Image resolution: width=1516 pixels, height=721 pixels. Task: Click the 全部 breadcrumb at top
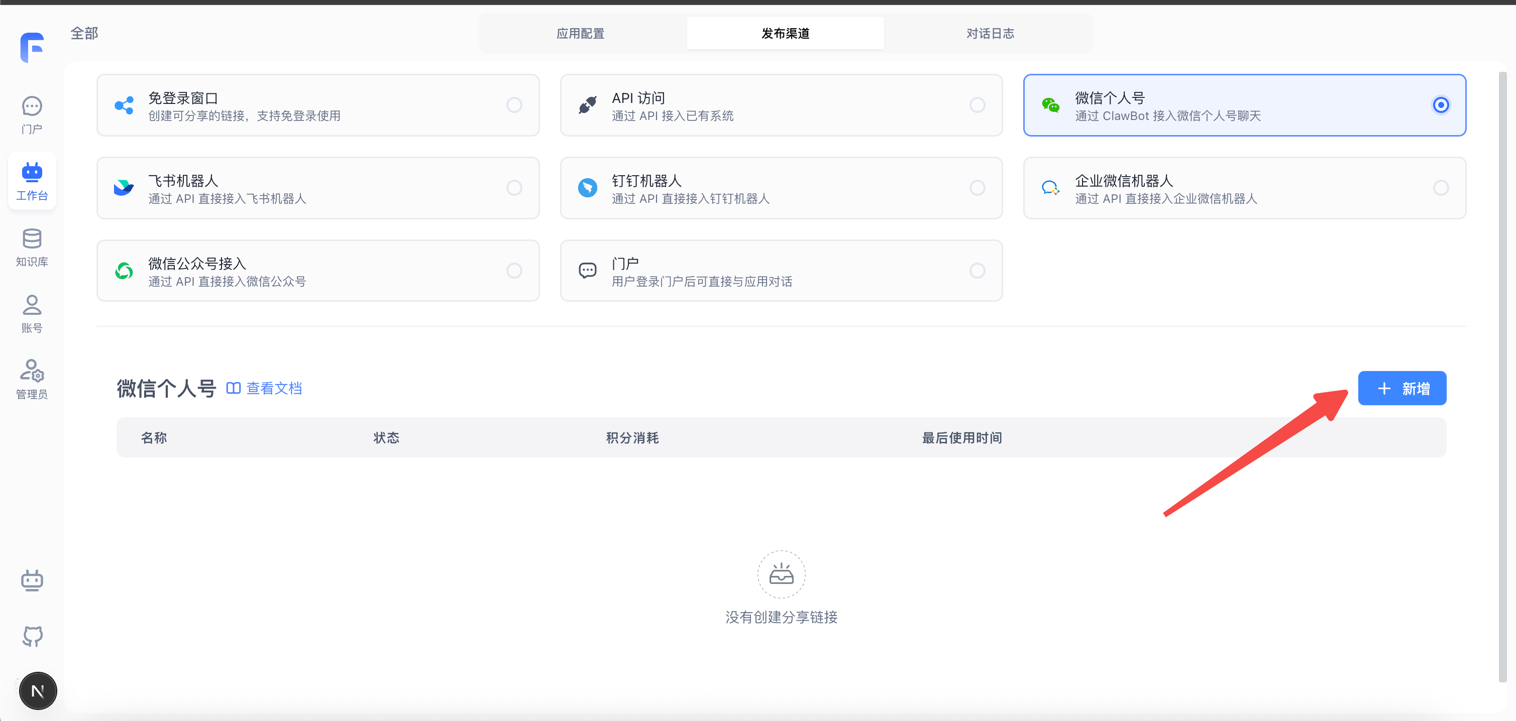tap(84, 34)
